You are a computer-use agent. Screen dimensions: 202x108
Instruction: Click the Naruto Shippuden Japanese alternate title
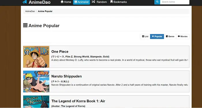[x=60, y=81]
